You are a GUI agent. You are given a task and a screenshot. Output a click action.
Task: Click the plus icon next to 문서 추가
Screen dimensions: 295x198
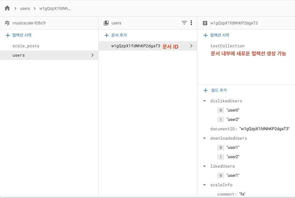(107, 35)
